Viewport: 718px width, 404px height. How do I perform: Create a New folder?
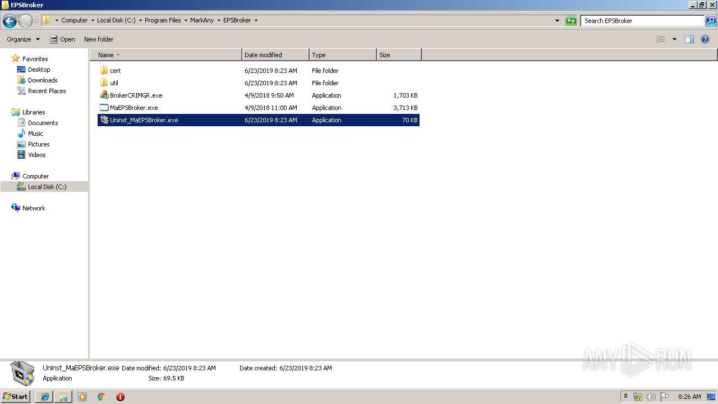(x=99, y=39)
